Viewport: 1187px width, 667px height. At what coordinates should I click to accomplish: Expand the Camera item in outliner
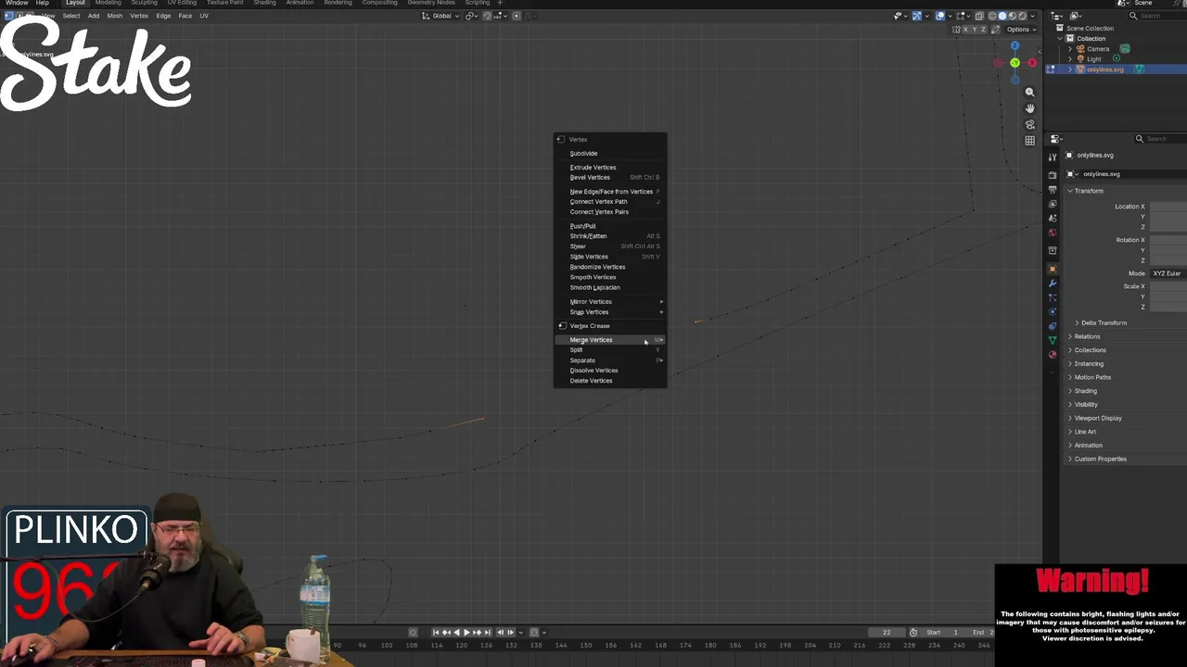pos(1070,48)
